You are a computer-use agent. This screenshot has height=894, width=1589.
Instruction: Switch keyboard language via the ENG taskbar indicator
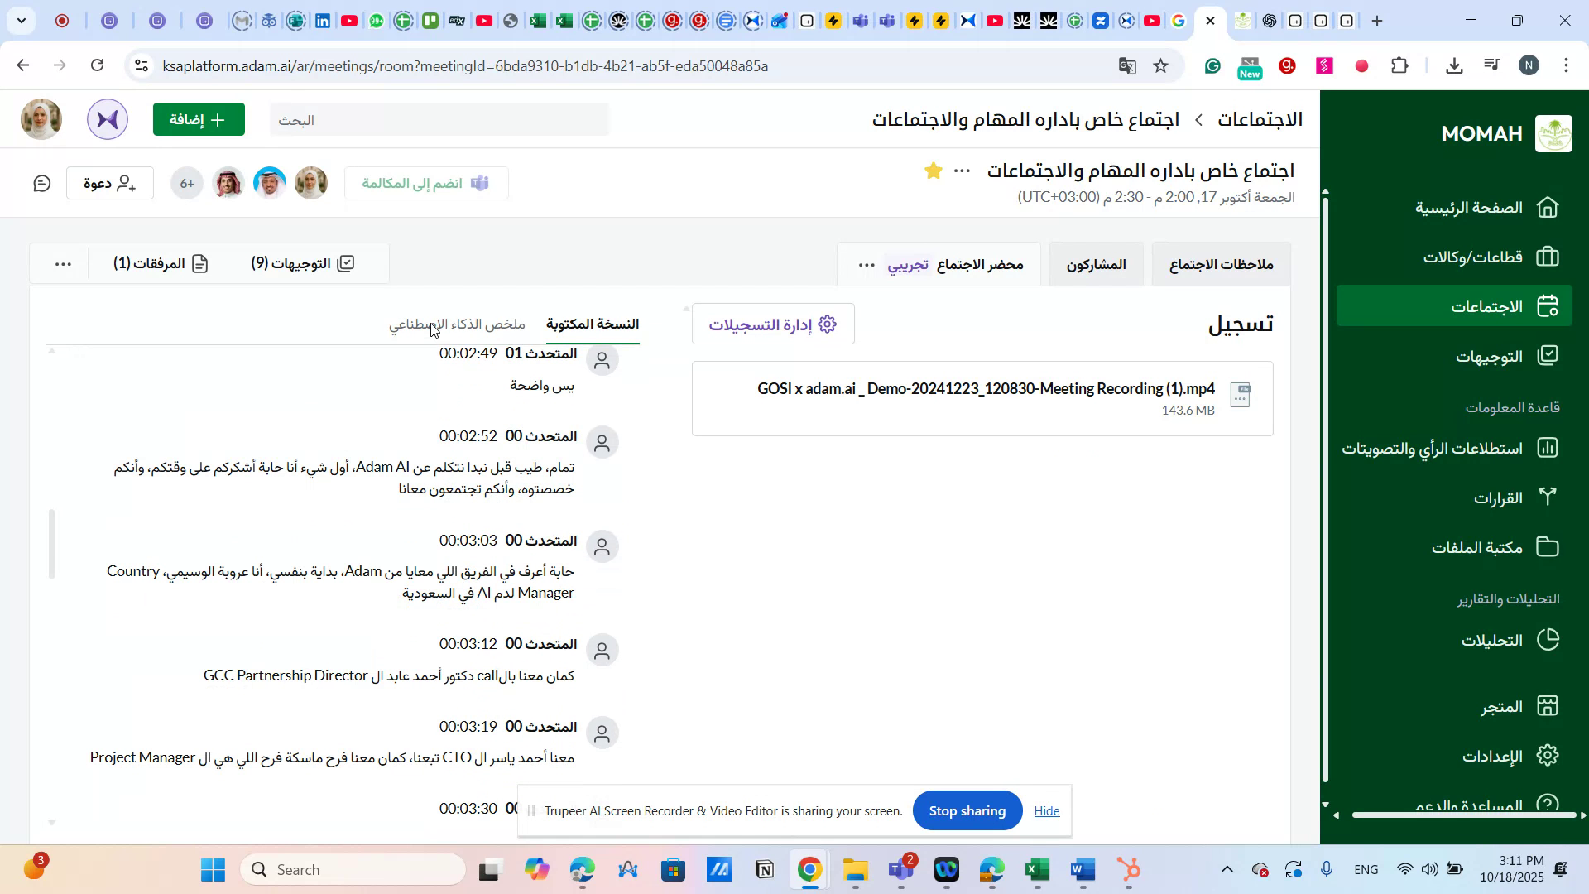point(1366,869)
